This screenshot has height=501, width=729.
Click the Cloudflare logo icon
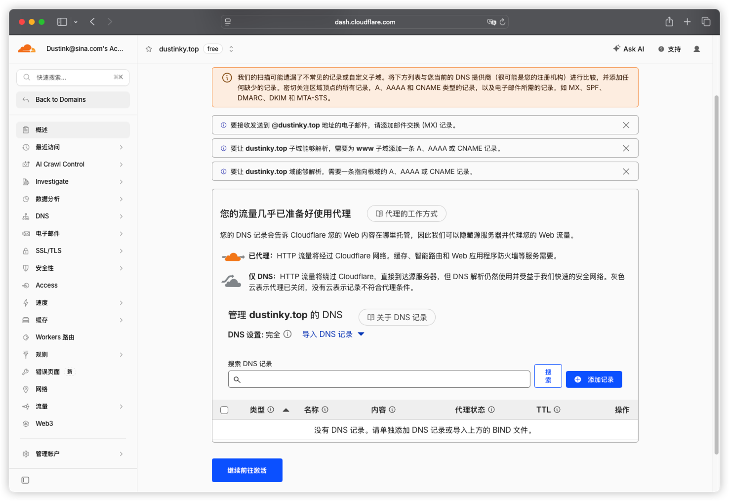click(x=27, y=48)
